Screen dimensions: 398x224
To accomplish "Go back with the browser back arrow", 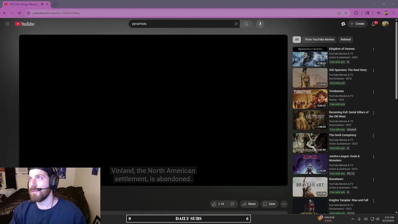I will click(x=5, y=13).
